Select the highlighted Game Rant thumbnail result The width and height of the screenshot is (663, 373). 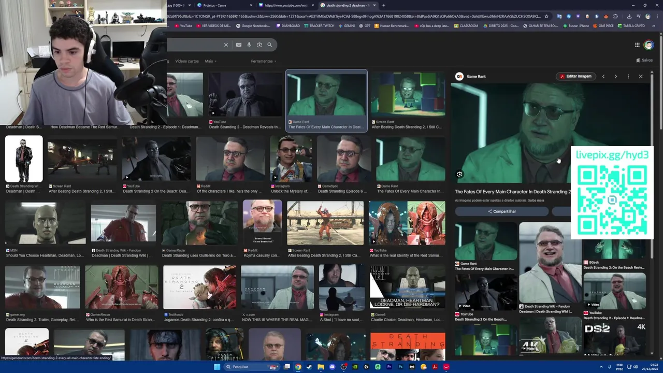[x=326, y=101]
